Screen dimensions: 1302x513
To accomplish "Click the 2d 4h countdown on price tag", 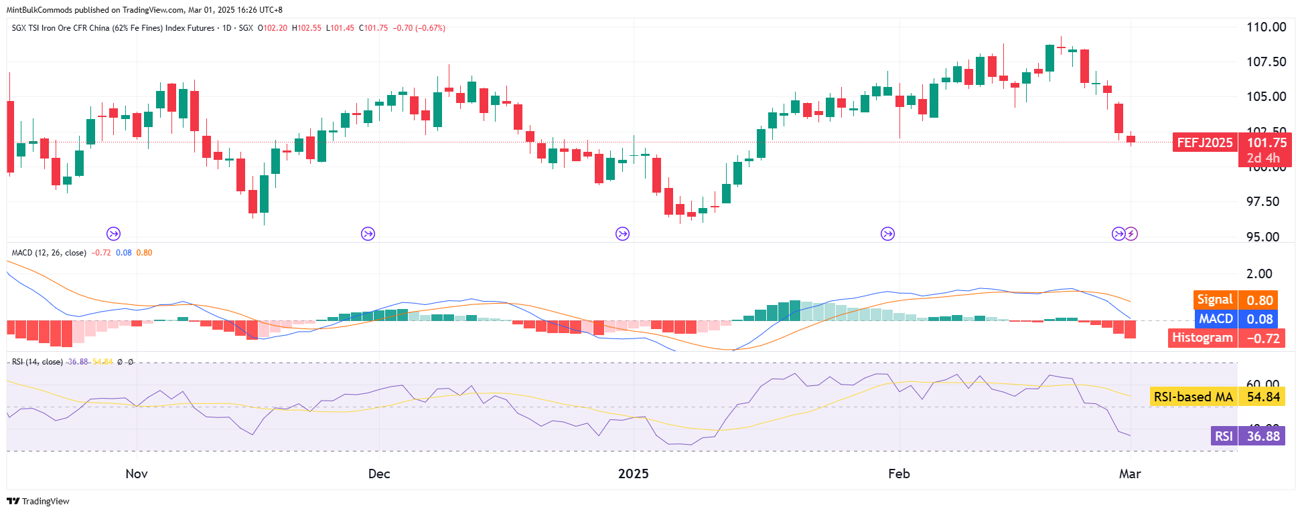I will coord(1263,159).
